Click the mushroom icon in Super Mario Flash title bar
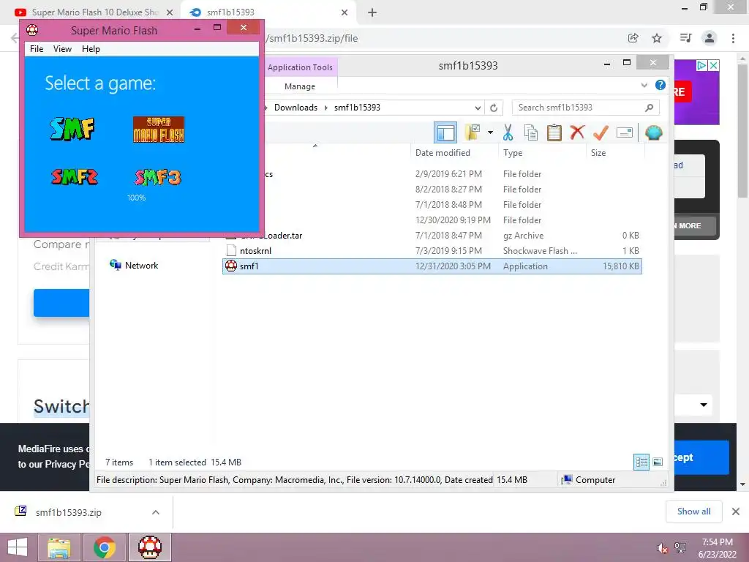The height and width of the screenshot is (562, 749). coord(32,30)
